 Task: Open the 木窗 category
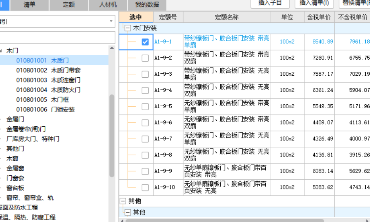pyautogui.click(x=12, y=158)
